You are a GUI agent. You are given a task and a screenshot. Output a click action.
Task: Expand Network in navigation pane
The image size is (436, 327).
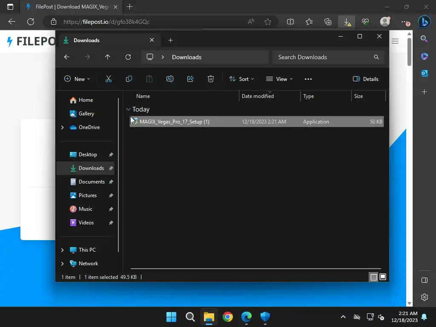pos(62,264)
